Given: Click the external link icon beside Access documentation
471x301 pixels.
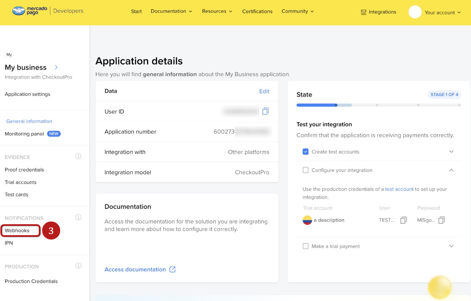Looking at the screenshot, I should point(172,270).
